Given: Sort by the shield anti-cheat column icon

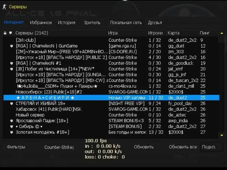Looking at the screenshot, I should pos(10,33).
